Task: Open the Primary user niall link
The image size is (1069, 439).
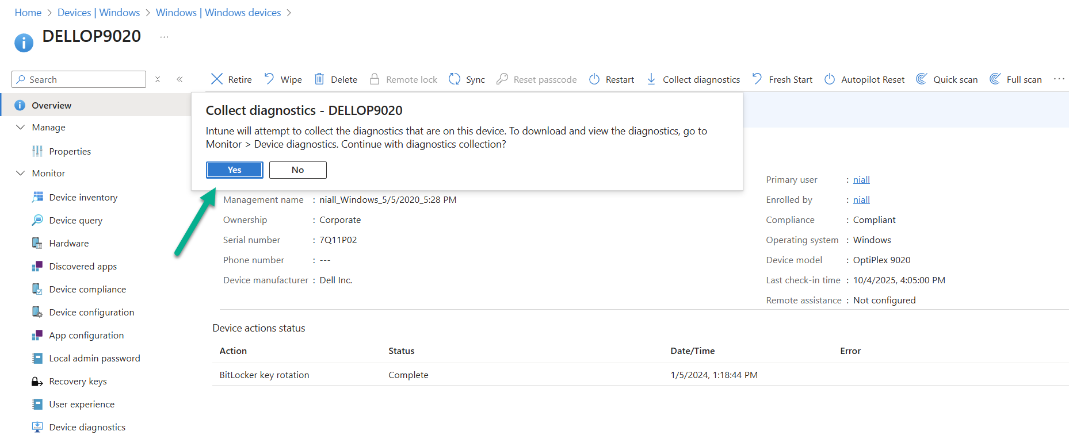Action: (x=861, y=179)
